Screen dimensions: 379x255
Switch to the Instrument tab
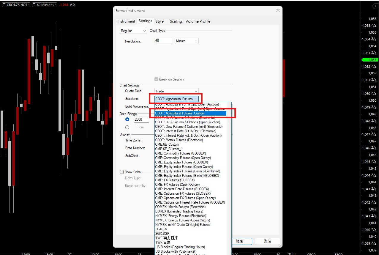[126, 21]
